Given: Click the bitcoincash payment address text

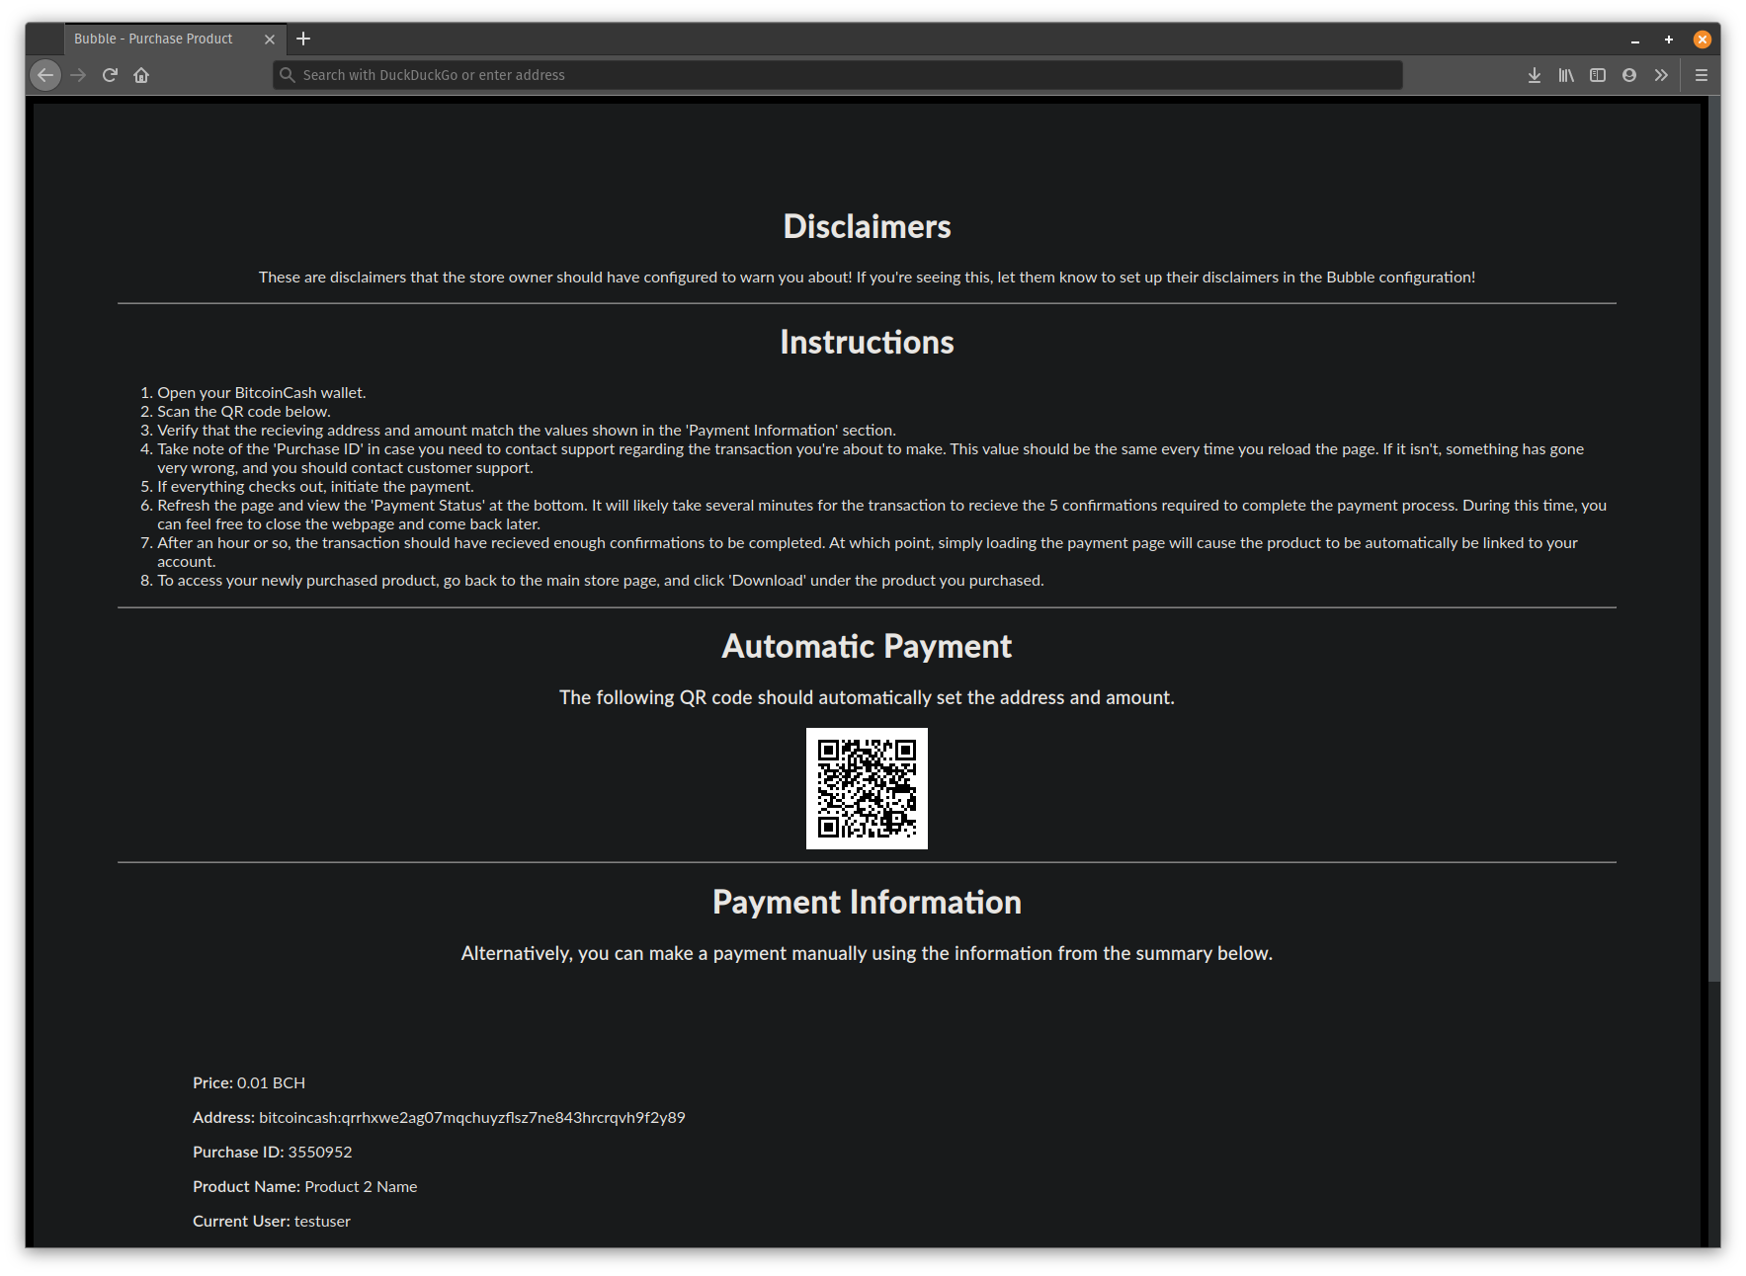Looking at the screenshot, I should (x=471, y=1117).
